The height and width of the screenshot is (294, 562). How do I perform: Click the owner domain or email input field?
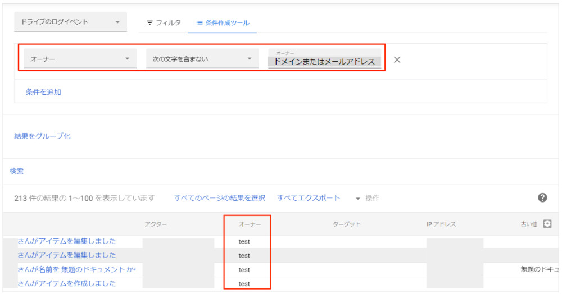point(324,61)
